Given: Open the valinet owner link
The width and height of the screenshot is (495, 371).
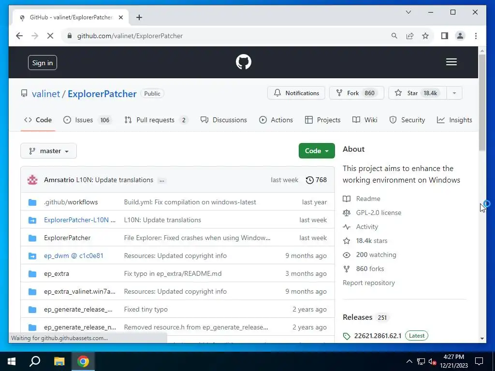Looking at the screenshot, I should click(46, 94).
